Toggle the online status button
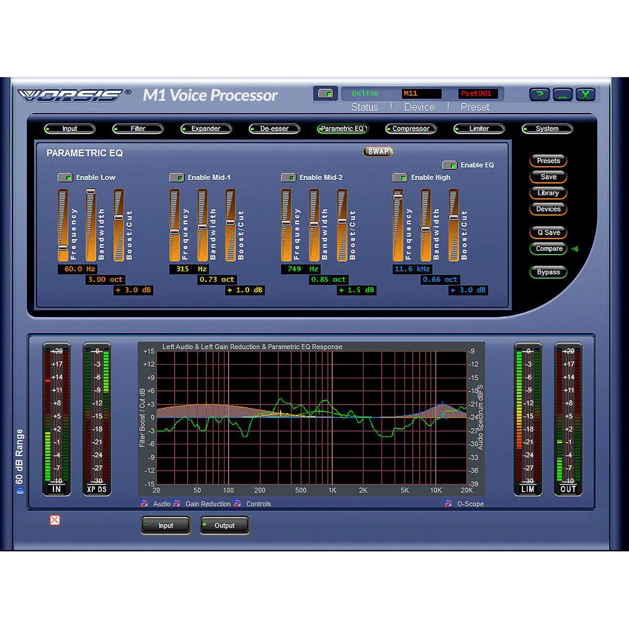 325,93
